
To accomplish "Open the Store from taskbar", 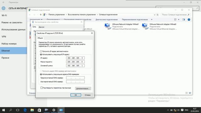I will click(x=39, y=110).
